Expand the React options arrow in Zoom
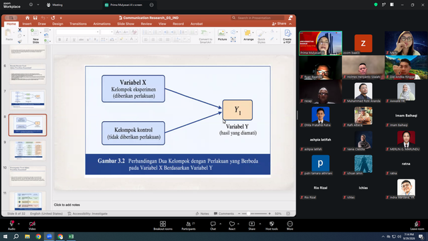The height and width of the screenshot is (241, 428). (x=238, y=224)
